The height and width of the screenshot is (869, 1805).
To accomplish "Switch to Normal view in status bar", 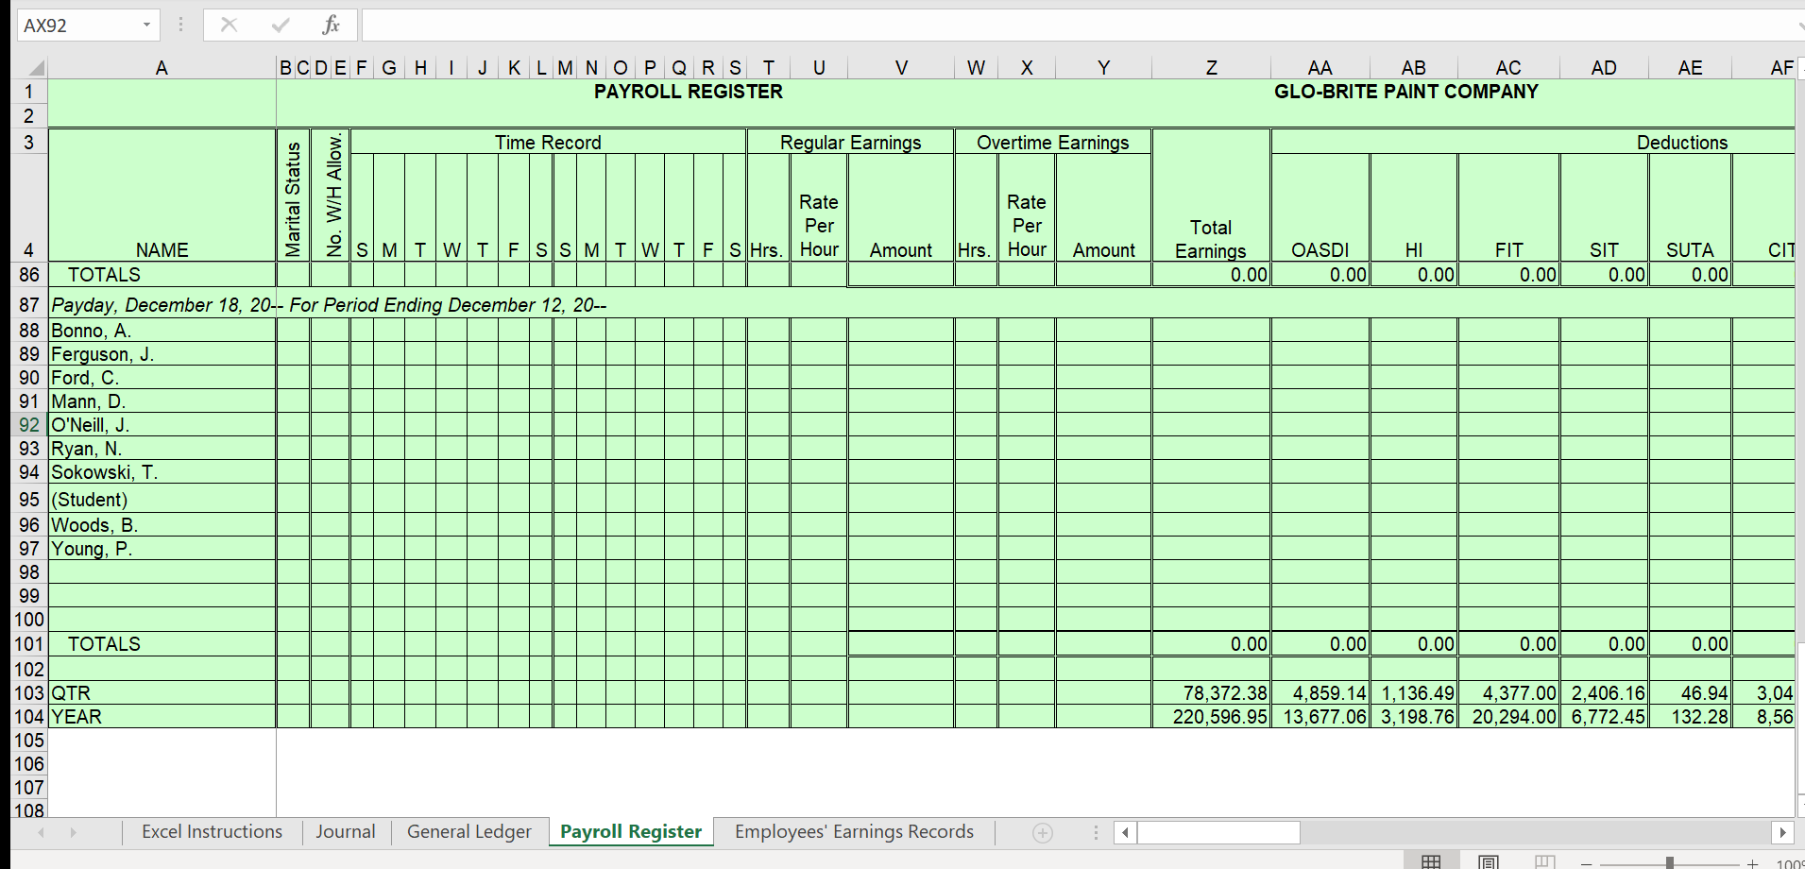I will pos(1432,861).
